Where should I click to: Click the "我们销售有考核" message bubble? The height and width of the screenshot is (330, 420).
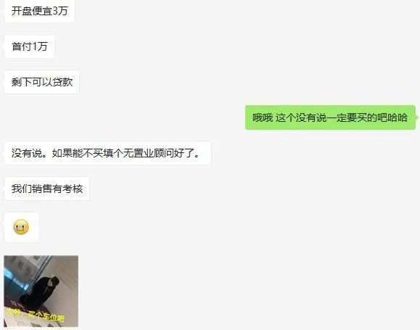point(47,189)
